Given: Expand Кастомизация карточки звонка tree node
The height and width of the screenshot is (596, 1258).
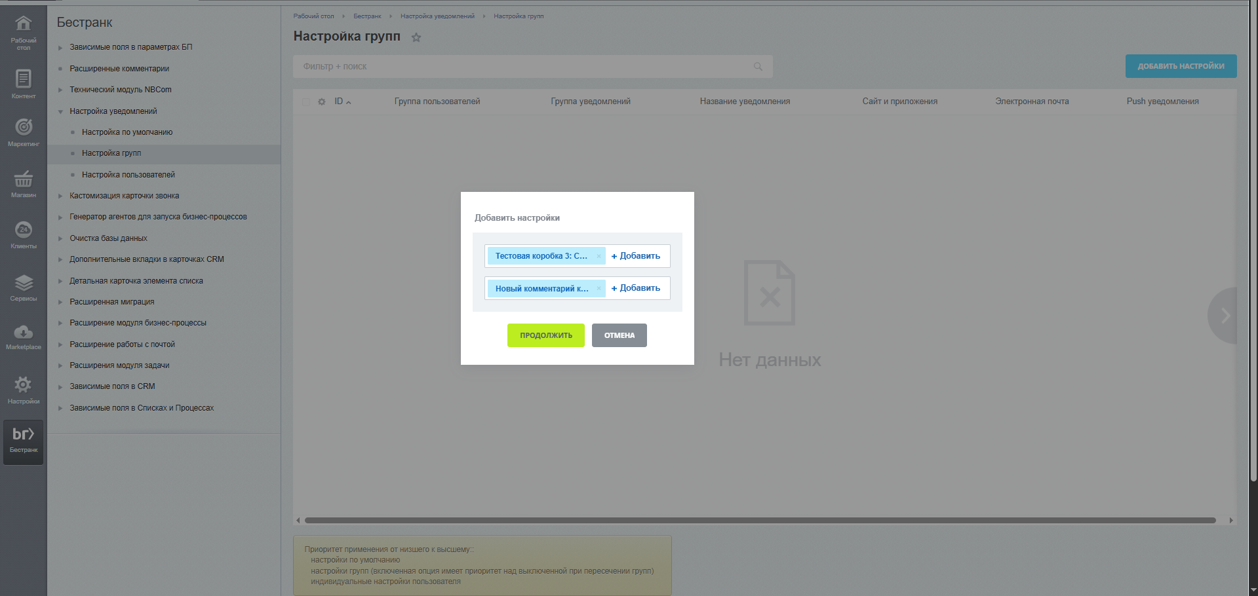Looking at the screenshot, I should coord(60,196).
